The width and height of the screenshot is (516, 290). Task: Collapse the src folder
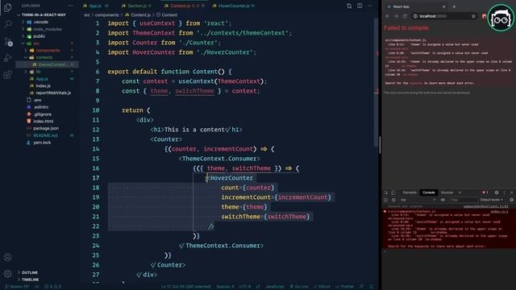coord(36,43)
